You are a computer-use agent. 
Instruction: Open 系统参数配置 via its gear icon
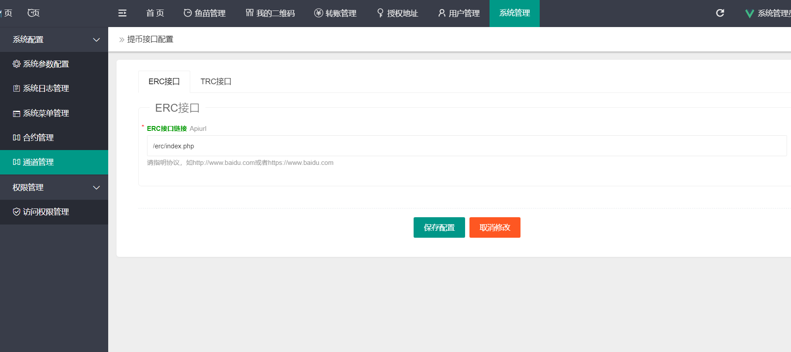point(17,64)
